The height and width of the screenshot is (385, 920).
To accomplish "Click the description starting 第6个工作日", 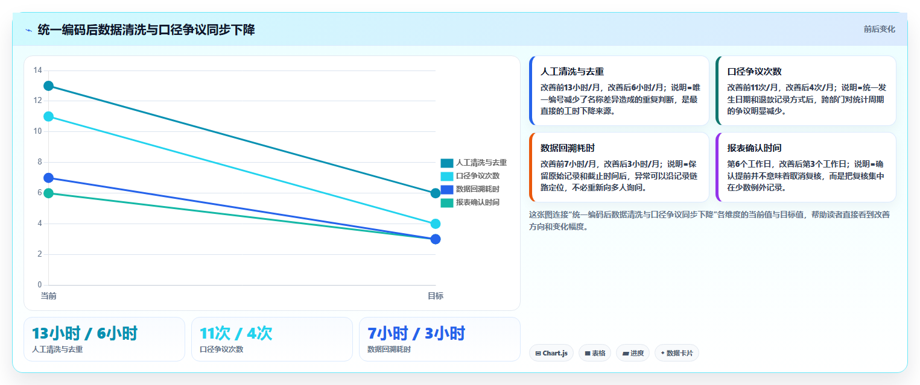I will point(807,176).
